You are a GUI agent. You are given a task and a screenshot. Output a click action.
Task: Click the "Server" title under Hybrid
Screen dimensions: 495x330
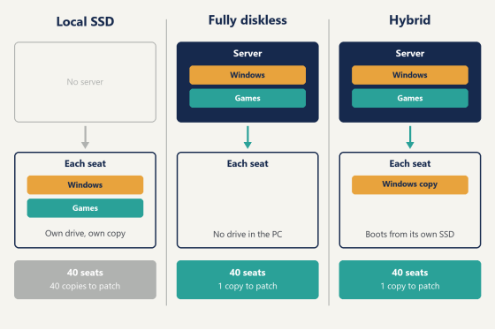(410, 53)
